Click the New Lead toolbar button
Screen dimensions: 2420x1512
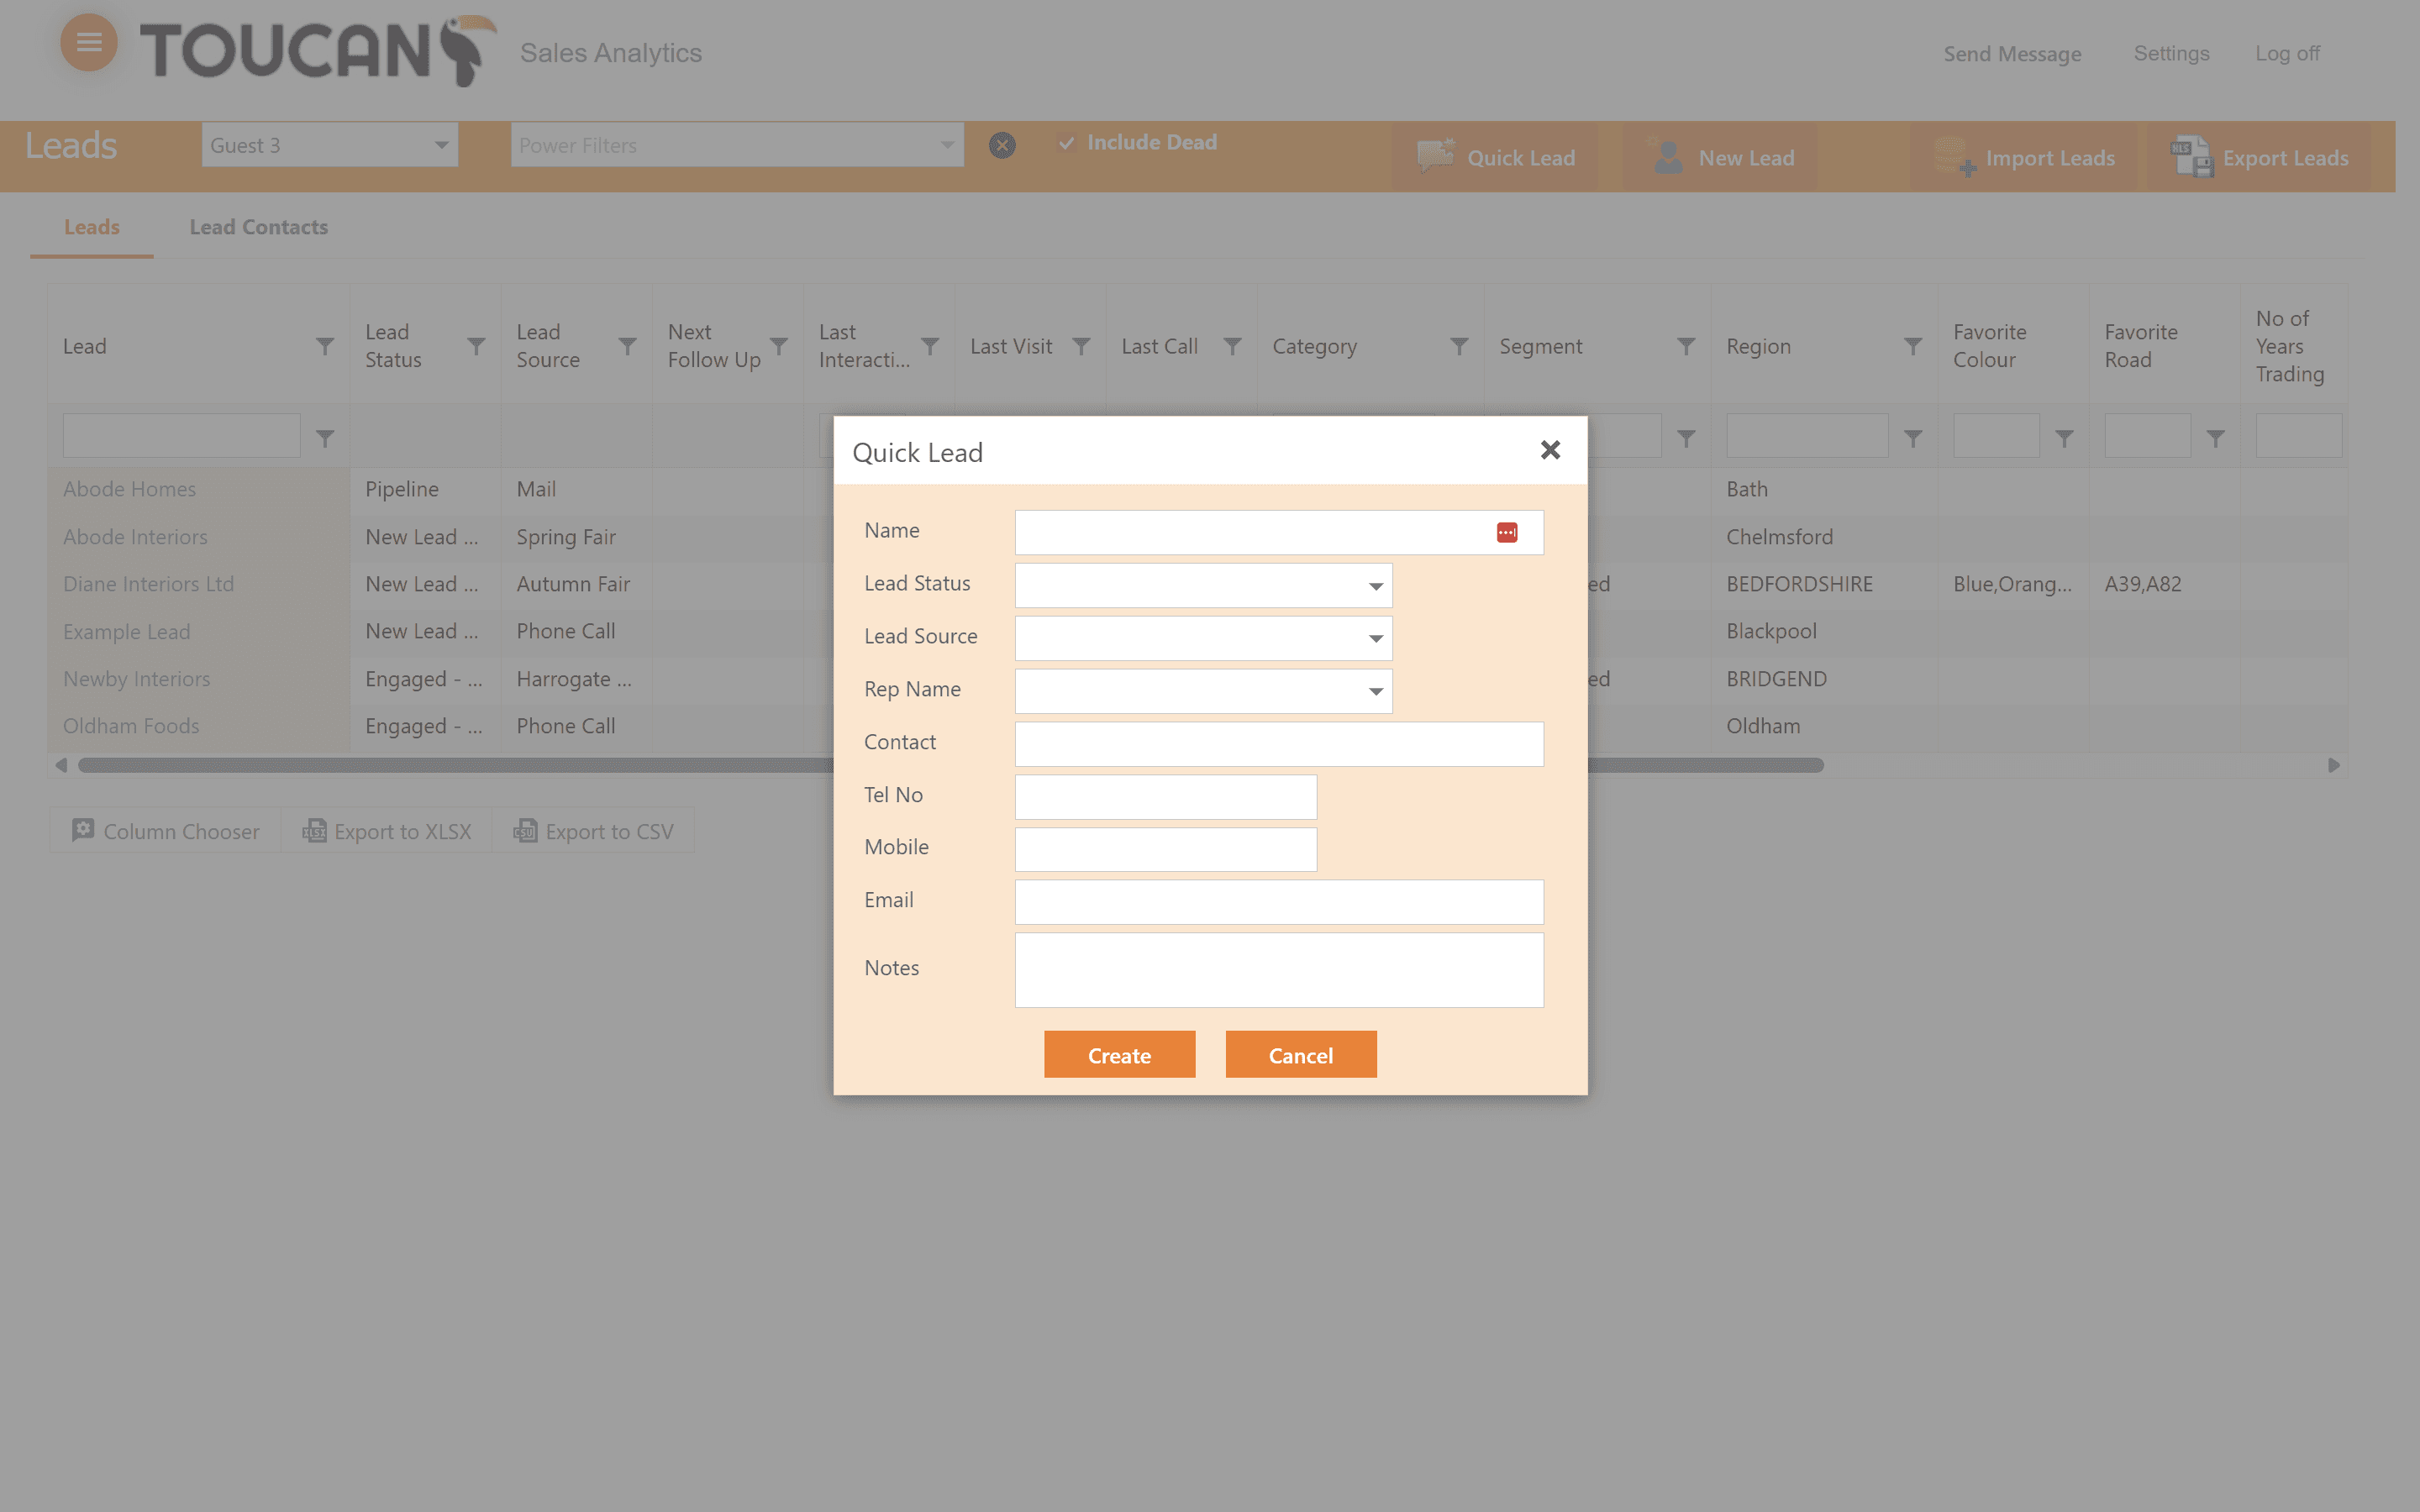(x=1720, y=158)
